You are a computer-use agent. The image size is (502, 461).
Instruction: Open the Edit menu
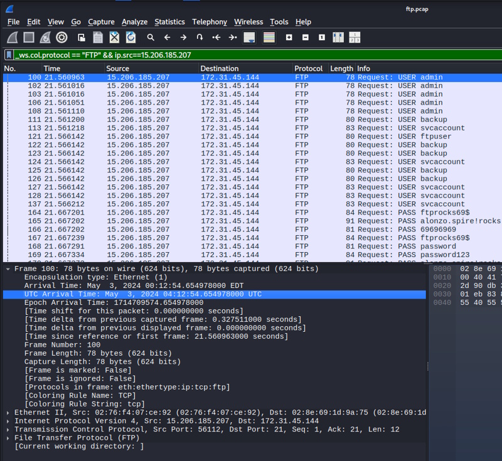[34, 22]
